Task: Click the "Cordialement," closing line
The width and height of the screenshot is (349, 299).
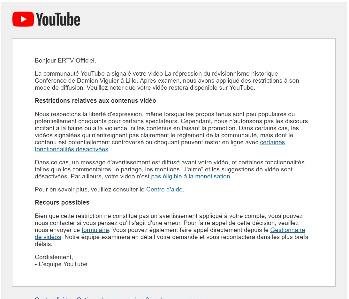Action: coord(54,257)
